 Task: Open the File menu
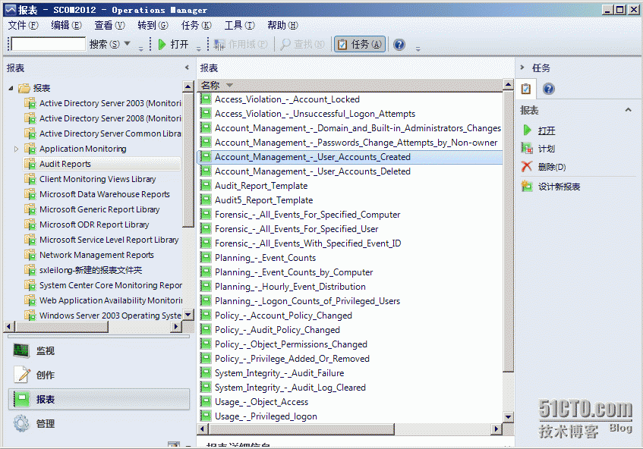(x=23, y=25)
